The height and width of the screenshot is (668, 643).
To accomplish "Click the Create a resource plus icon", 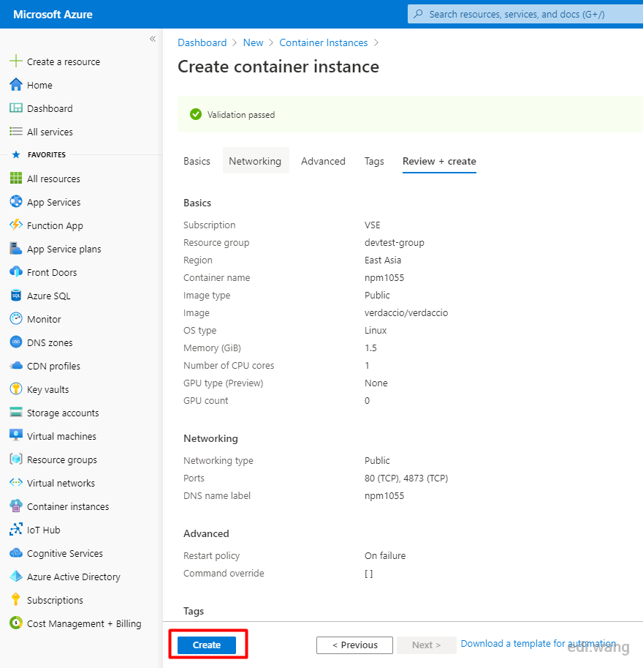I will [x=16, y=61].
